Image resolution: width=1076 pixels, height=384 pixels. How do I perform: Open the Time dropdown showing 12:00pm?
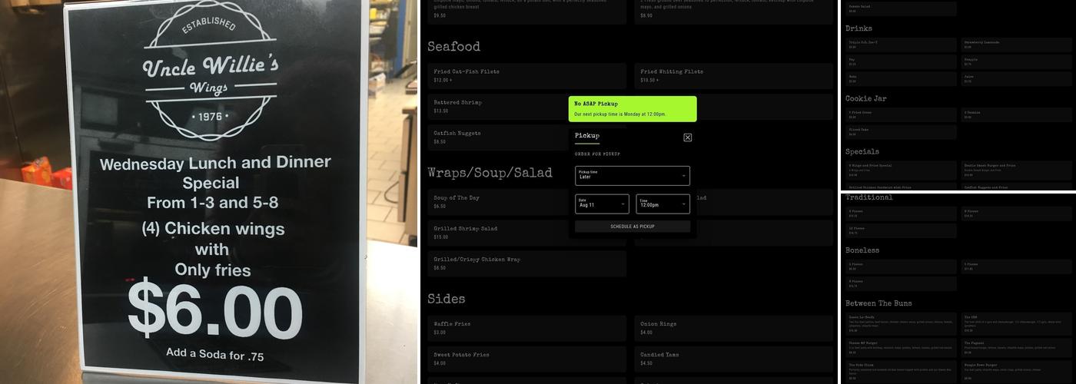tap(663, 204)
